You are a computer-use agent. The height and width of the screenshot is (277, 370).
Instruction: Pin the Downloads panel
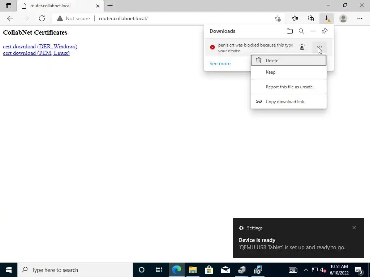[325, 31]
